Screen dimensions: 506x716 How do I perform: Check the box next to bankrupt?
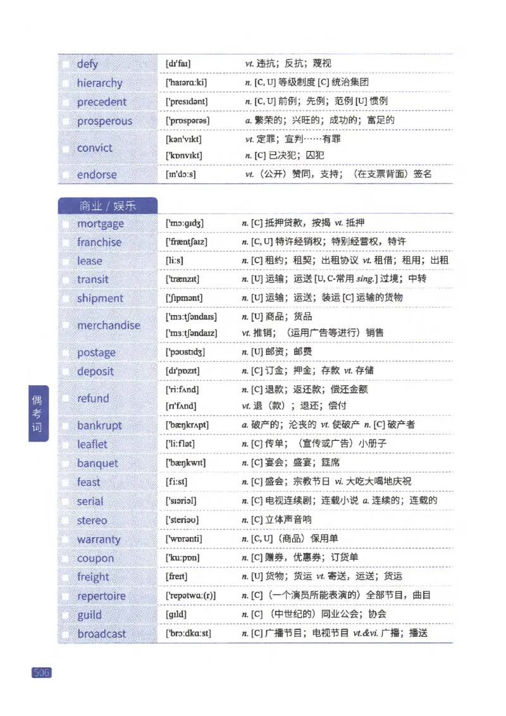(x=66, y=426)
